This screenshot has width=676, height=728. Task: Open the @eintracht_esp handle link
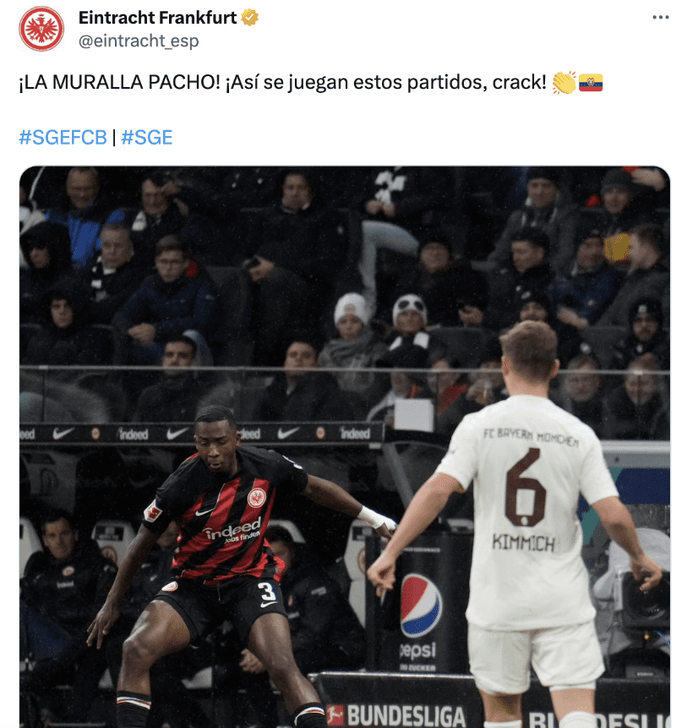[139, 41]
